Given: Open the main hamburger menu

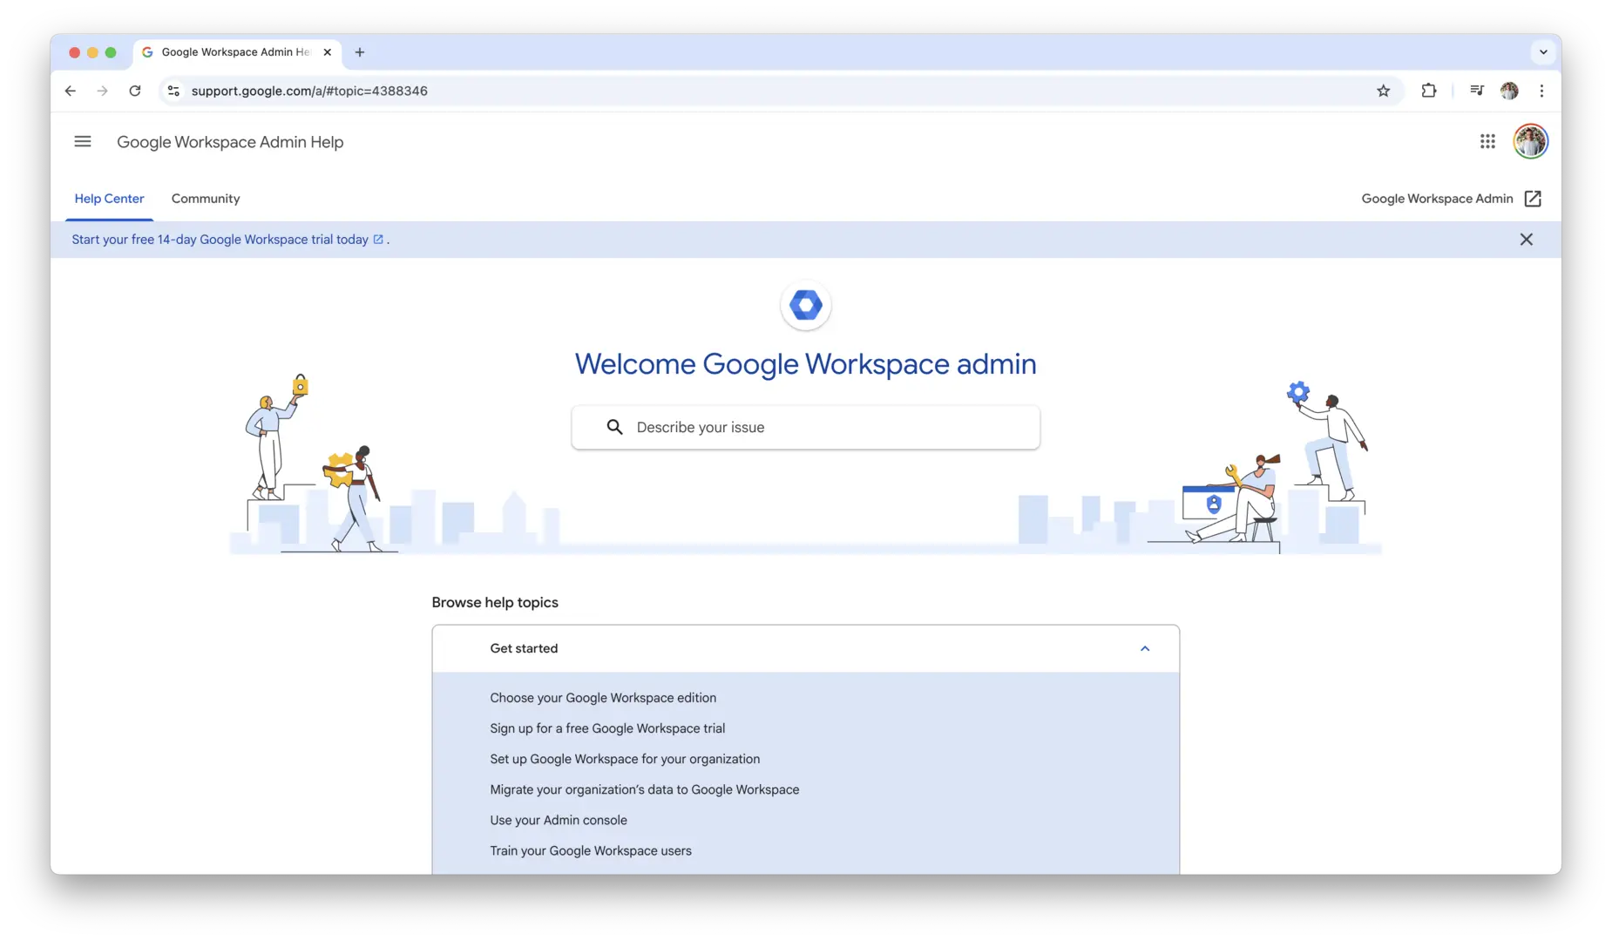Looking at the screenshot, I should point(83,141).
